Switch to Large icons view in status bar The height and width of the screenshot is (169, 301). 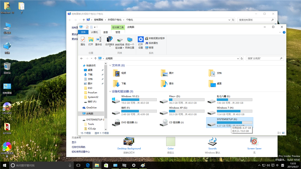[283, 133]
